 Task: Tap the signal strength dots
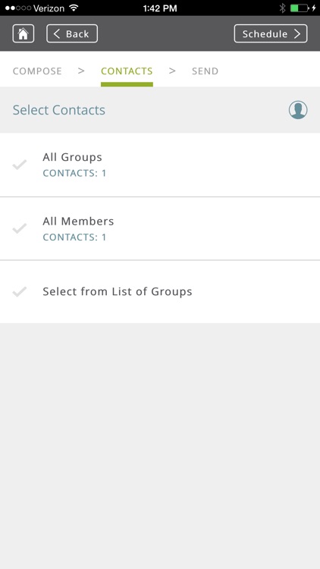tap(18, 8)
